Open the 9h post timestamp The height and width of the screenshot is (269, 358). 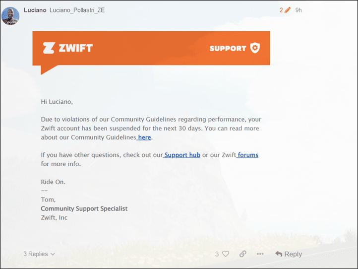[298, 10]
